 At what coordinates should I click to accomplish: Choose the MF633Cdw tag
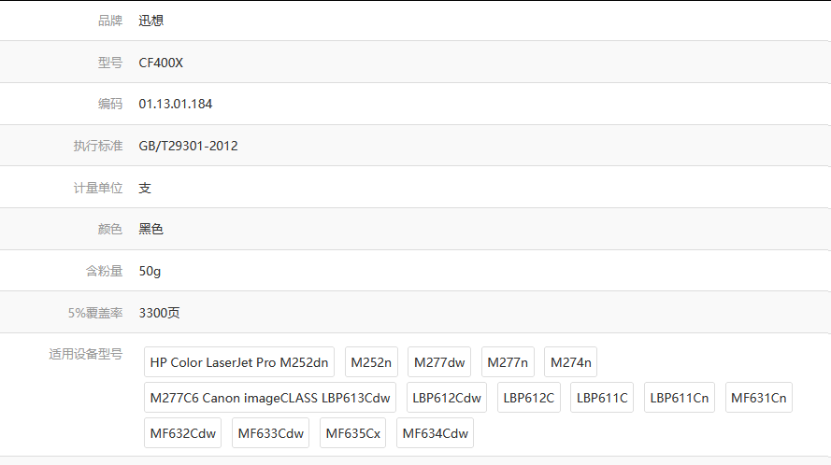[271, 433]
